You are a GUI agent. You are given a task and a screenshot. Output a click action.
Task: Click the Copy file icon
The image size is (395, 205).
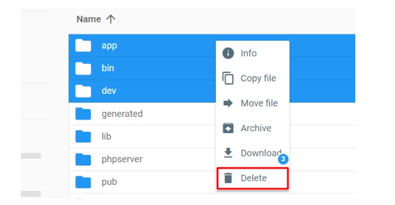228,78
